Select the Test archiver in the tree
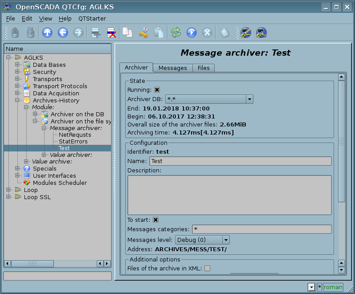 click(64, 148)
